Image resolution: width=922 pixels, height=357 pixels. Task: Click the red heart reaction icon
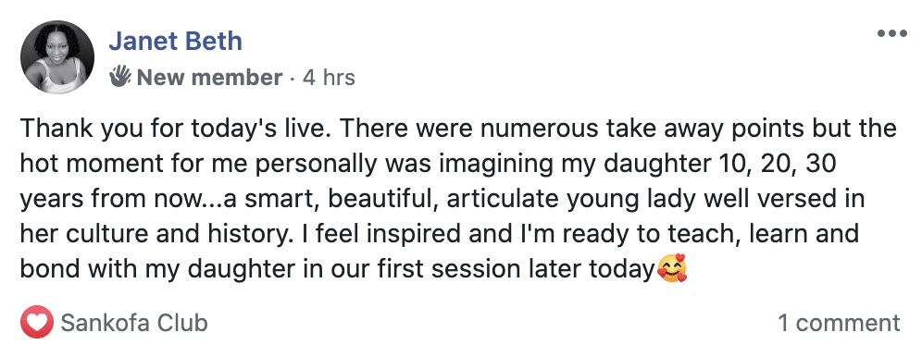click(36, 323)
